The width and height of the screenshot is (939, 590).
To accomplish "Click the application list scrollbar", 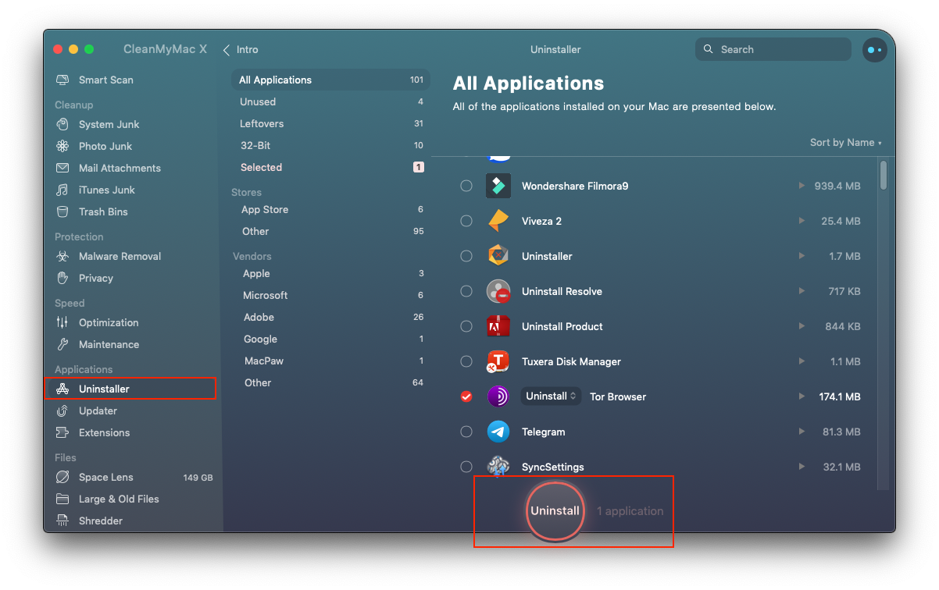I will pos(884,176).
